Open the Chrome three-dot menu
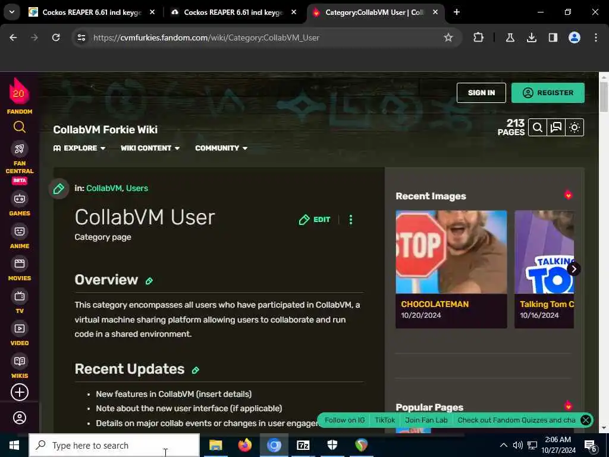The width and height of the screenshot is (609, 457). 596,37
